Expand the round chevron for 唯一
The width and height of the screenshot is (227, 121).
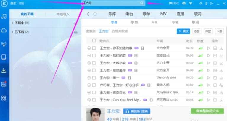pyautogui.click(x=89, y=78)
